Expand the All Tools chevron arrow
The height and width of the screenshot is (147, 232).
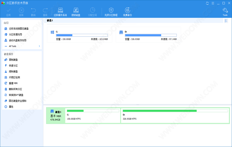pos(39,46)
